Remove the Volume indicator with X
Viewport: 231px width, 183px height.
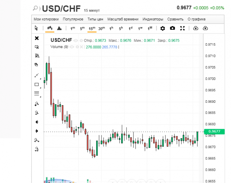[82, 47]
